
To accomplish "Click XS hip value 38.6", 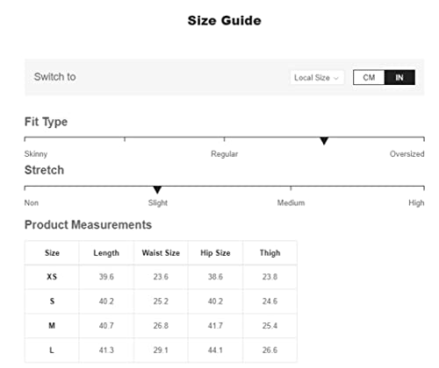I will pos(215,277).
